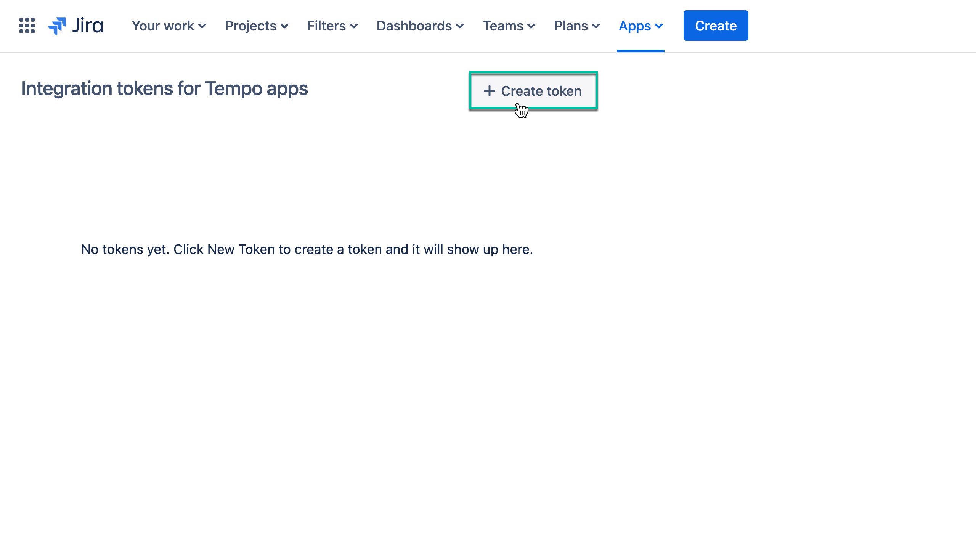Expand the Apps dropdown chevron
This screenshot has height=549, width=976.
[x=658, y=27]
